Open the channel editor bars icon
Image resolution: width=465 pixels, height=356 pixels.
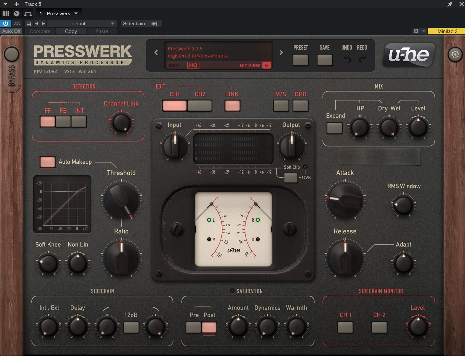6,14
